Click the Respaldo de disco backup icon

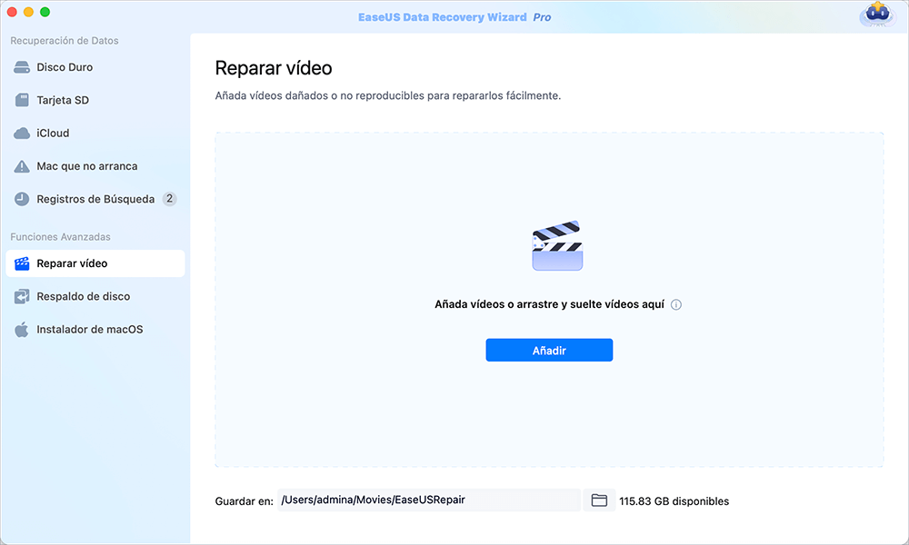point(22,296)
